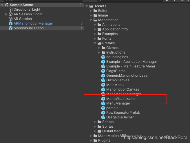The width and height of the screenshot is (190, 143).
Task: Collapse the Assets folder tree
Action: [x=87, y=6]
